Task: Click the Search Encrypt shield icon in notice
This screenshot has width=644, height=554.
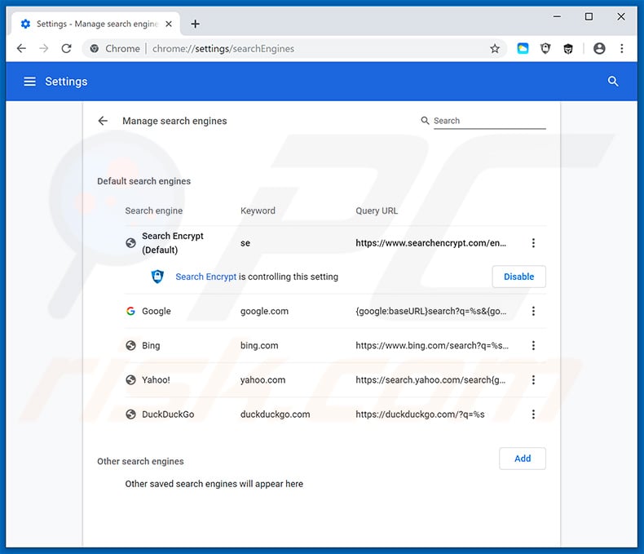Action: 157,277
